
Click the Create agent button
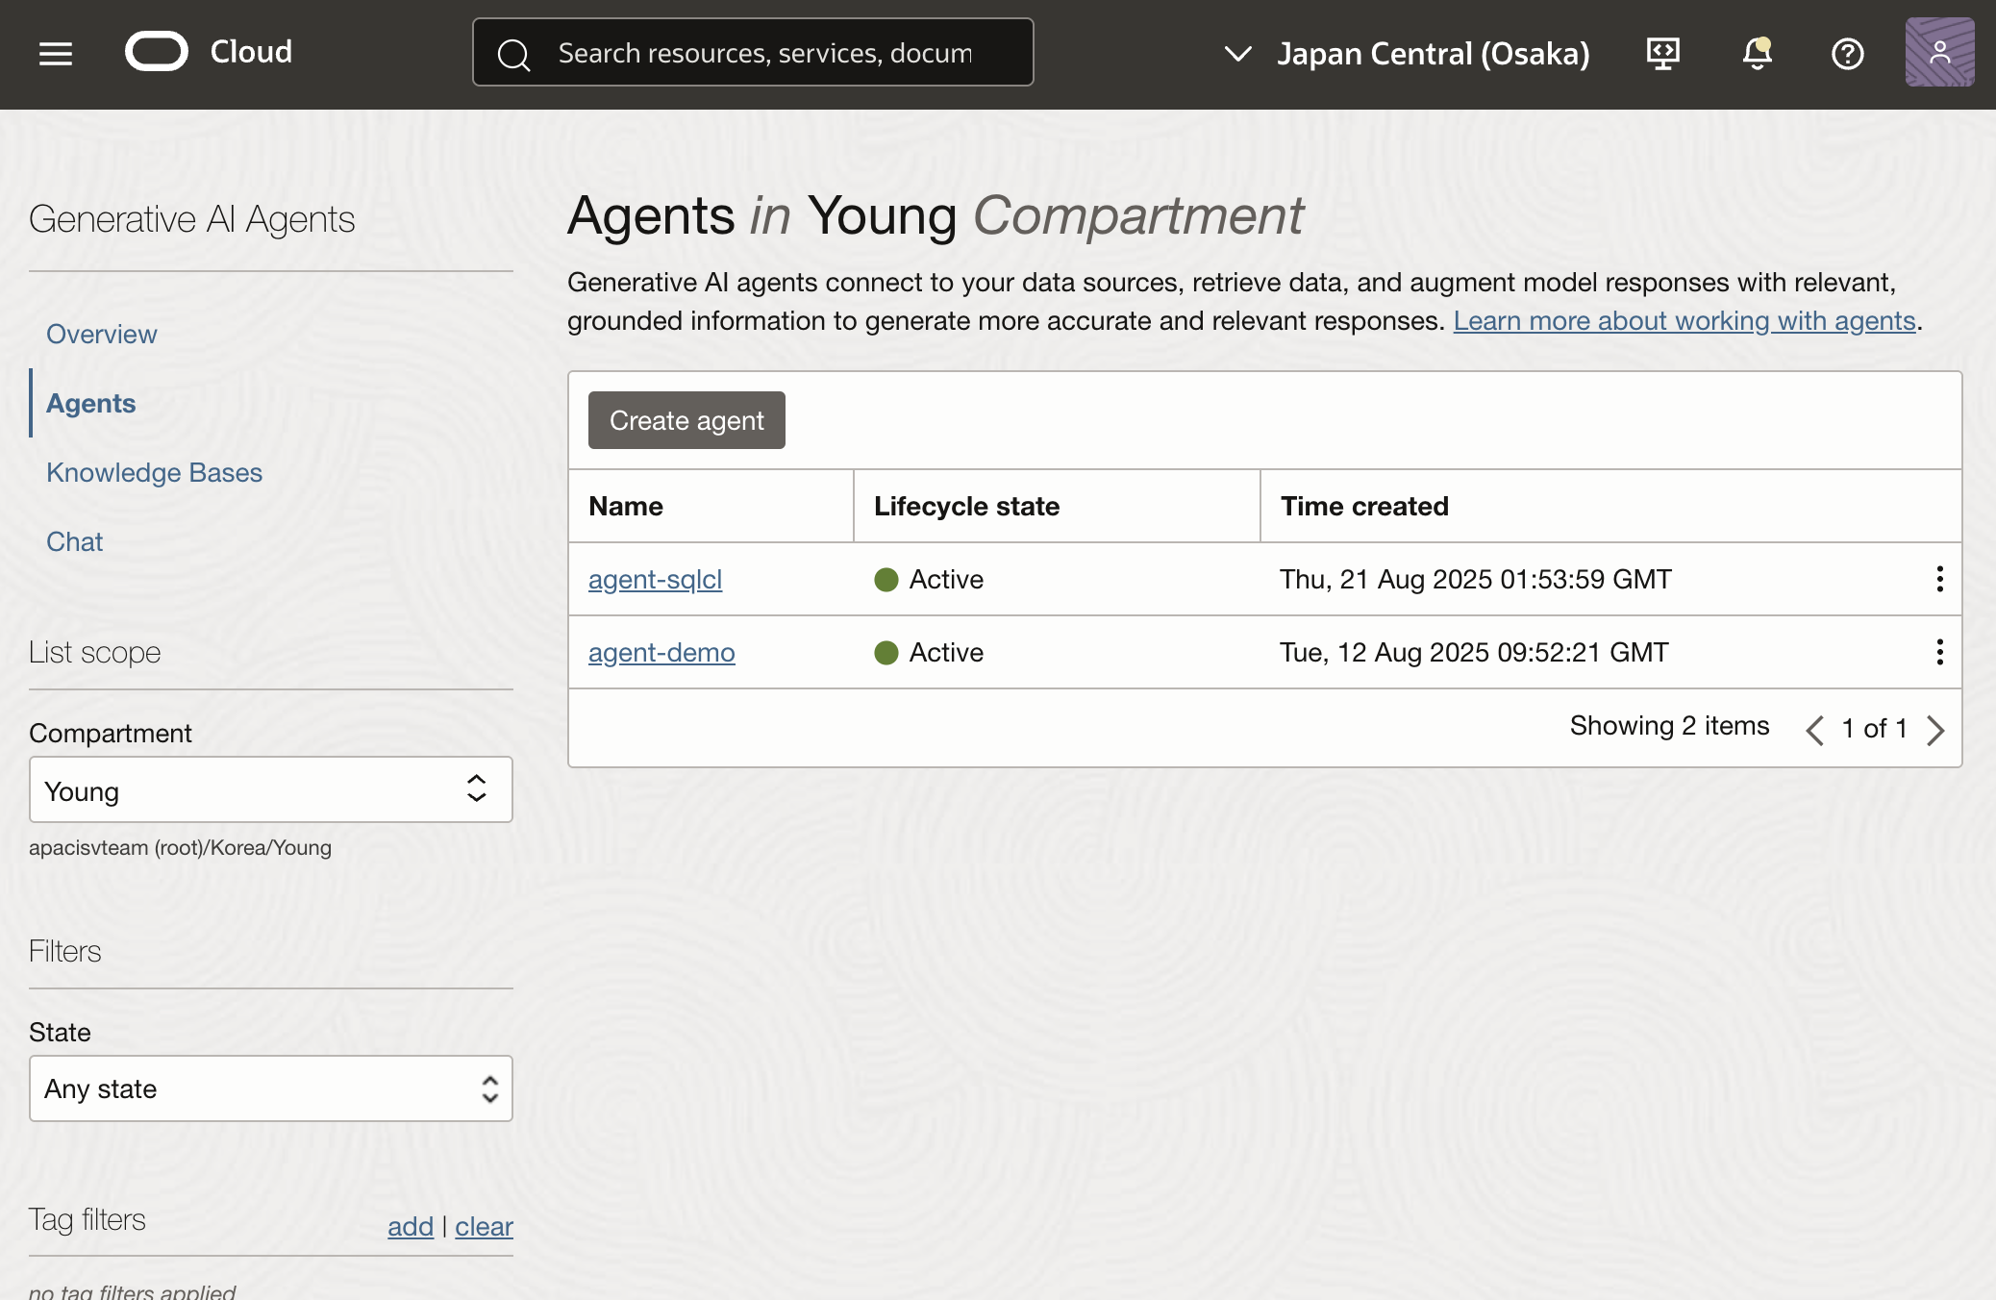tap(686, 420)
